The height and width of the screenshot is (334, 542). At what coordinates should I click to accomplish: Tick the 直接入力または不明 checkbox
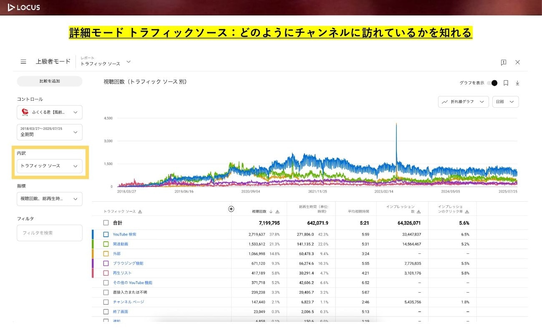[106, 292]
